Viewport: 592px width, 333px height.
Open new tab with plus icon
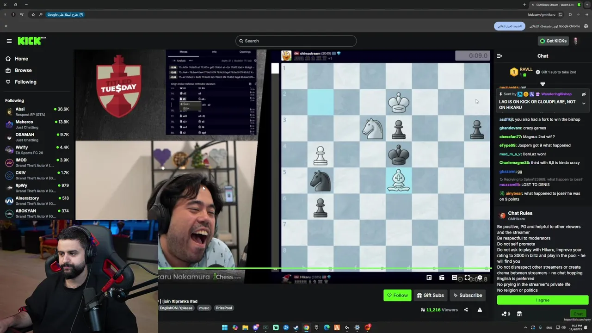[x=524, y=5]
